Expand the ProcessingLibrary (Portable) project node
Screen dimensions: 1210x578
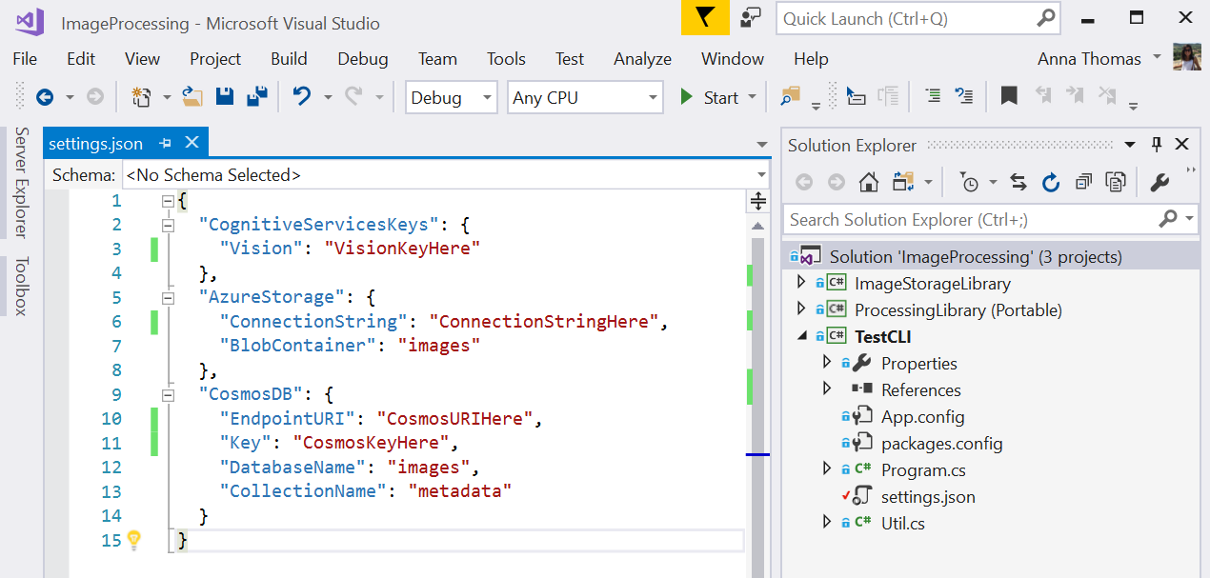pos(800,309)
